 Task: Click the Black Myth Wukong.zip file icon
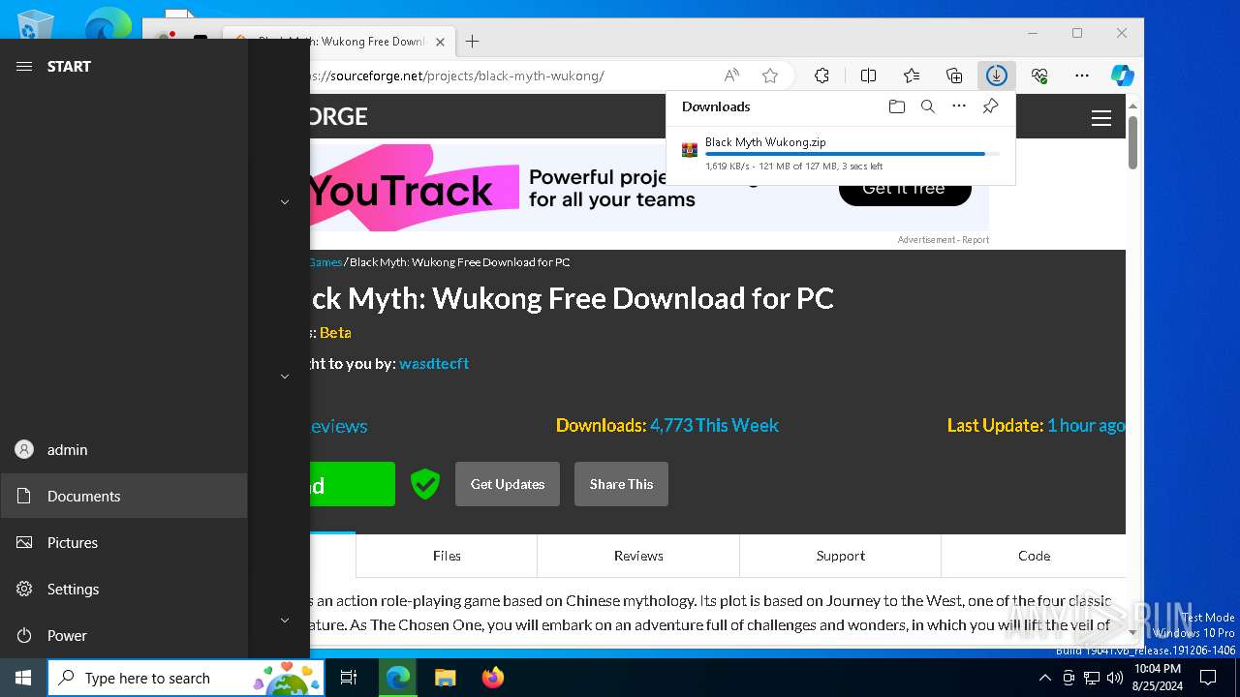click(690, 150)
